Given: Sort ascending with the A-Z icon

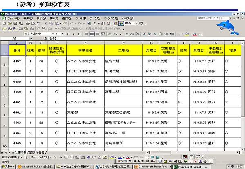Looking at the screenshot, I should coord(103,23).
